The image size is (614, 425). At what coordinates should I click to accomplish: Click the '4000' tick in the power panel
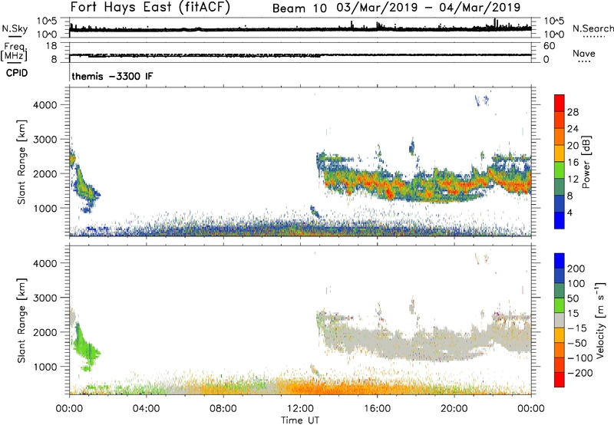click(x=45, y=105)
